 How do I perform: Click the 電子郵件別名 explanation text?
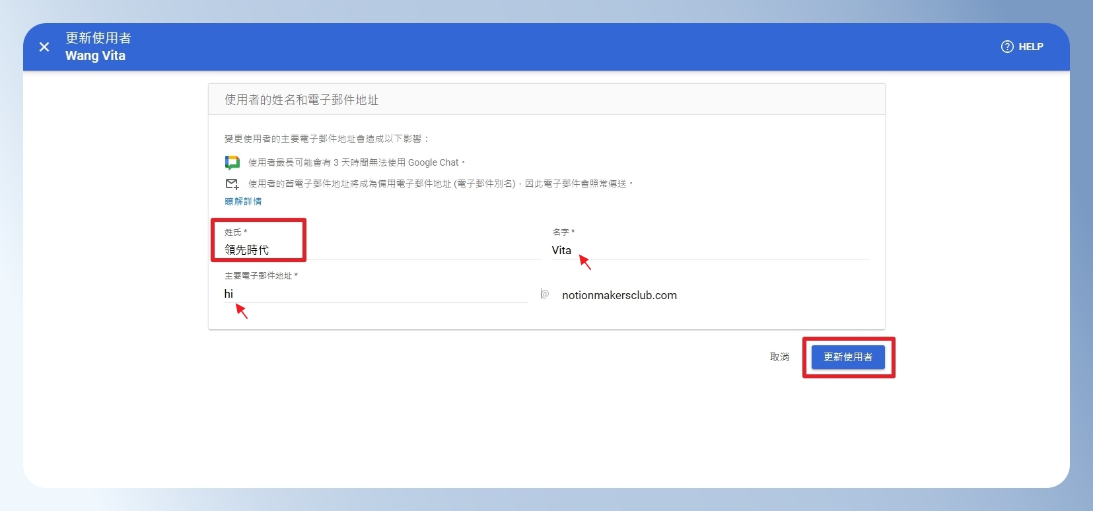pos(441,184)
